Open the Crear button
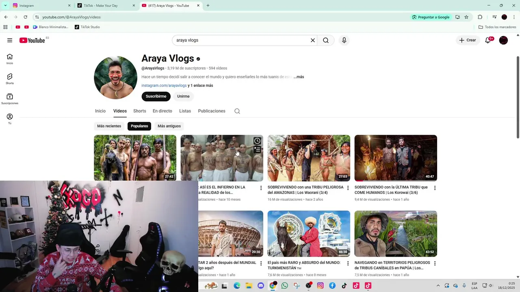 tap(468, 40)
